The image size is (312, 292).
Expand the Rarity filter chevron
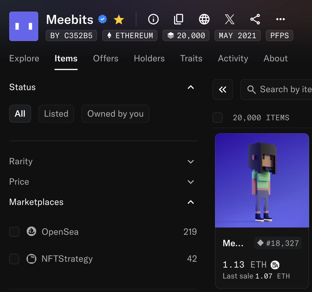[x=191, y=162]
